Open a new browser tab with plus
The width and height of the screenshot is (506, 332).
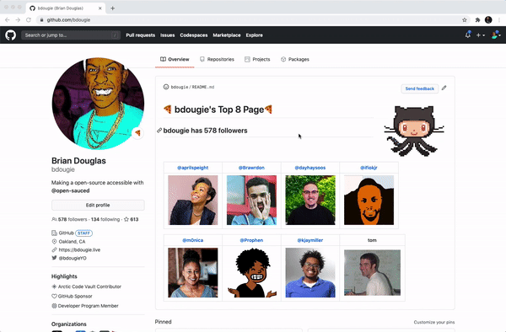click(113, 8)
